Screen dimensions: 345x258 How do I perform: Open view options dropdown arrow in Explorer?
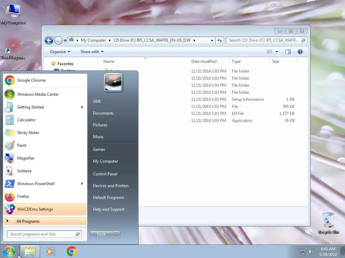tap(277, 52)
